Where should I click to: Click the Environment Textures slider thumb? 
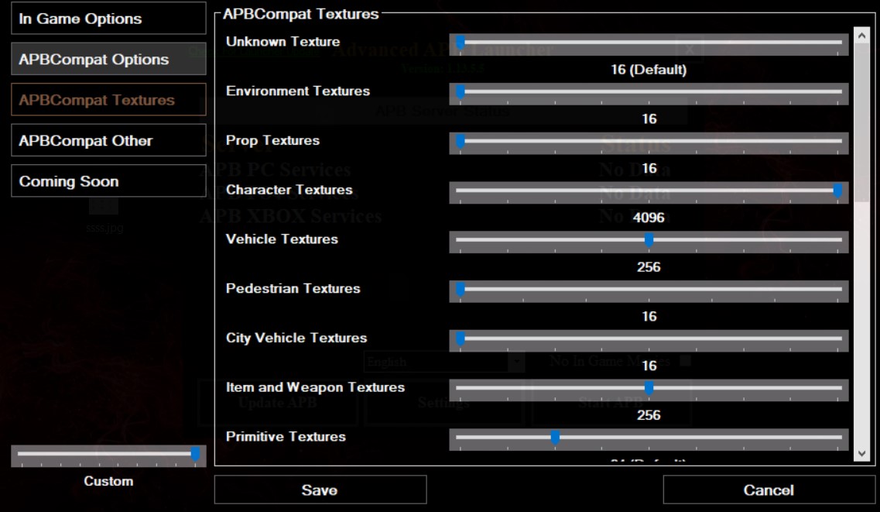coord(461,91)
